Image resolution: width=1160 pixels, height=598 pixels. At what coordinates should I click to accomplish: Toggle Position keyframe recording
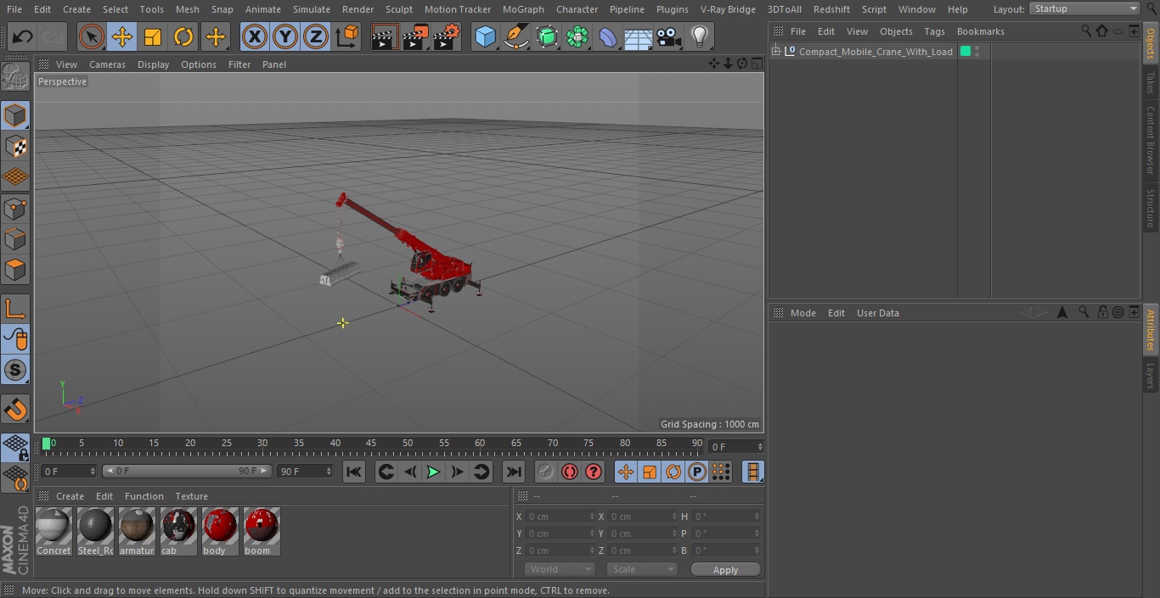626,472
